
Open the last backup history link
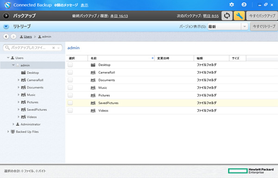pyautogui.click(x=119, y=16)
